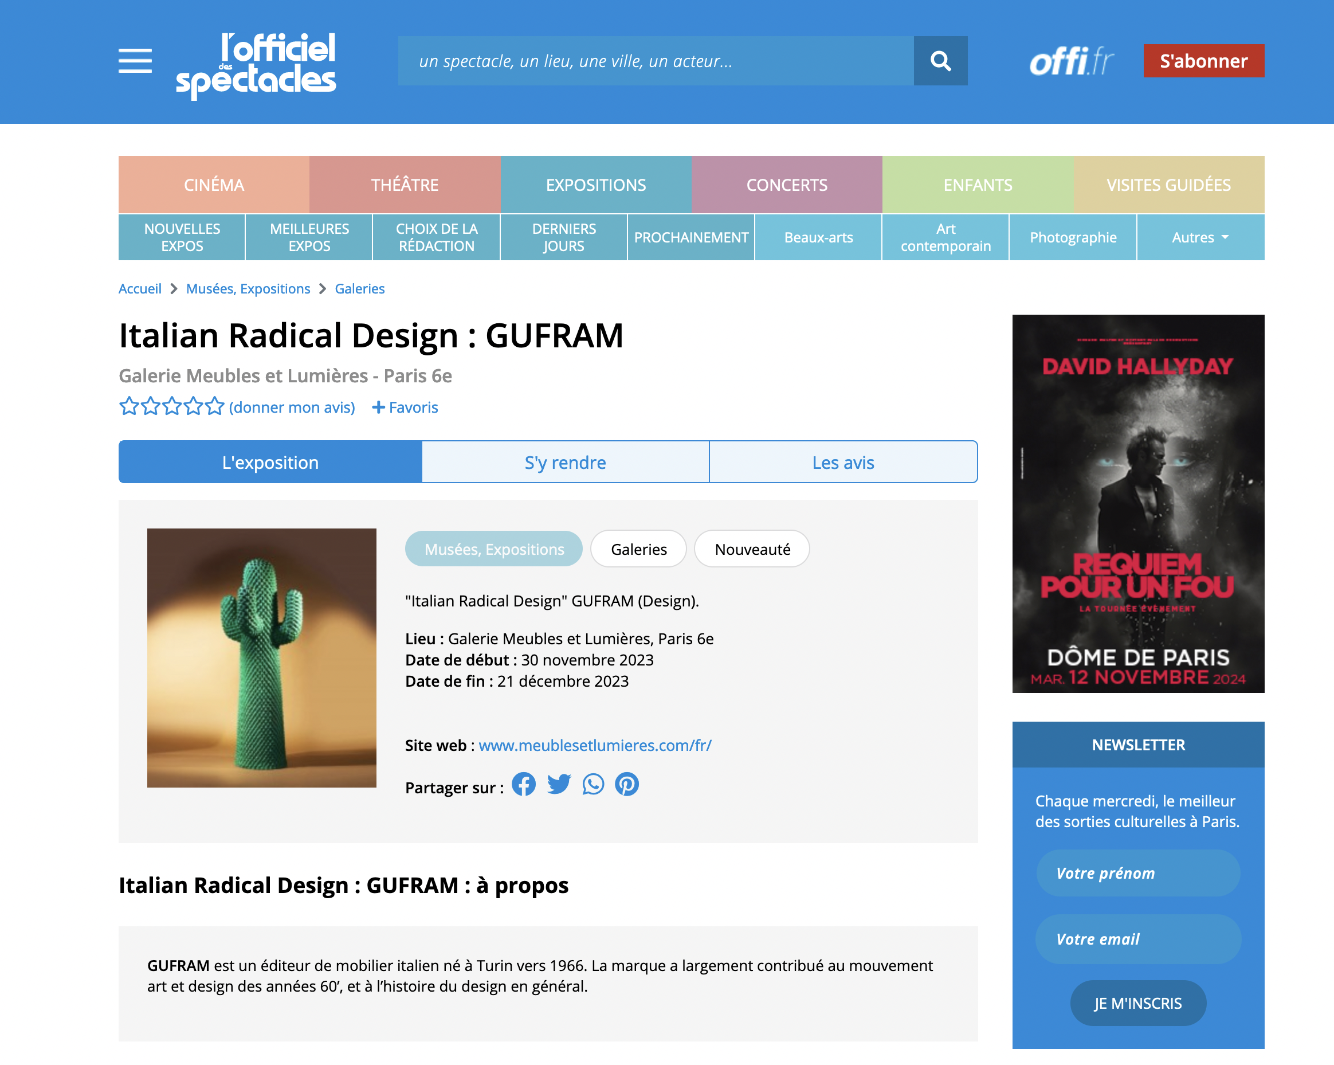1334x1065 pixels.
Task: Click the Musées, Expositions tag
Action: [x=494, y=549]
